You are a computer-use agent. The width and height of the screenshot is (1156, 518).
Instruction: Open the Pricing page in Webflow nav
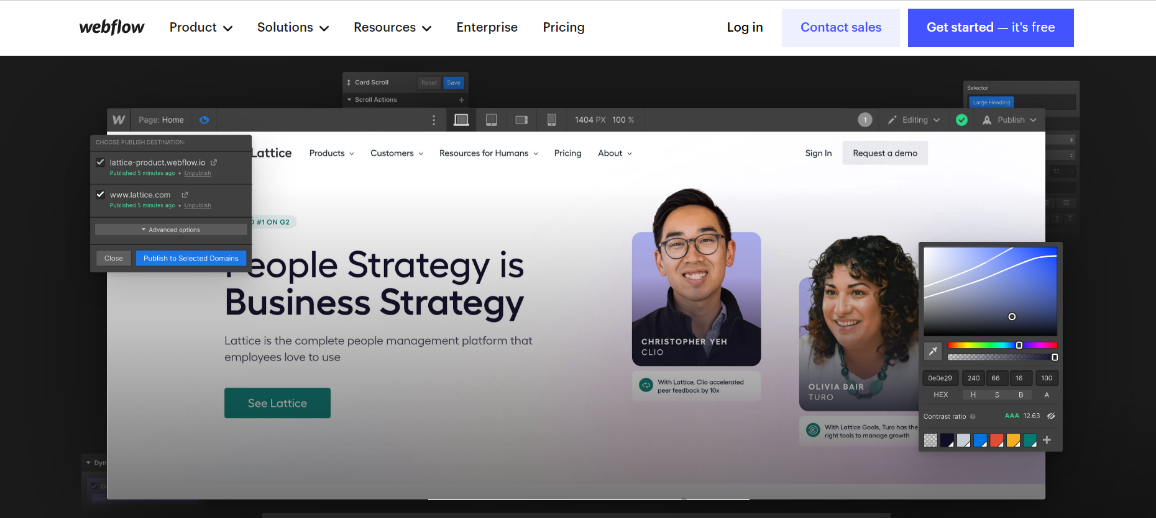click(563, 27)
